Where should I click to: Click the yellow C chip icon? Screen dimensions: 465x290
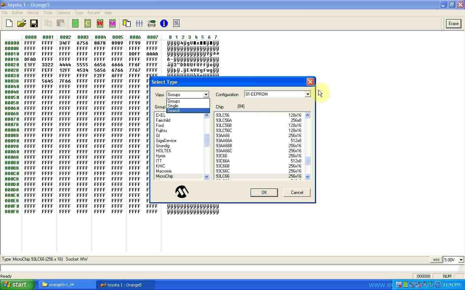(x=88, y=24)
